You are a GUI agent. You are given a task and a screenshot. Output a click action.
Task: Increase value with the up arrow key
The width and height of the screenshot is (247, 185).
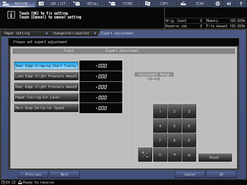189,155
